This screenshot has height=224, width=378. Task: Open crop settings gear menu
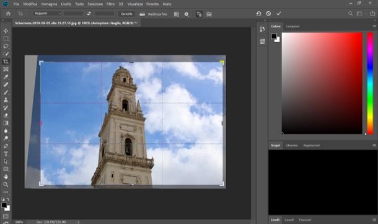(x=187, y=14)
